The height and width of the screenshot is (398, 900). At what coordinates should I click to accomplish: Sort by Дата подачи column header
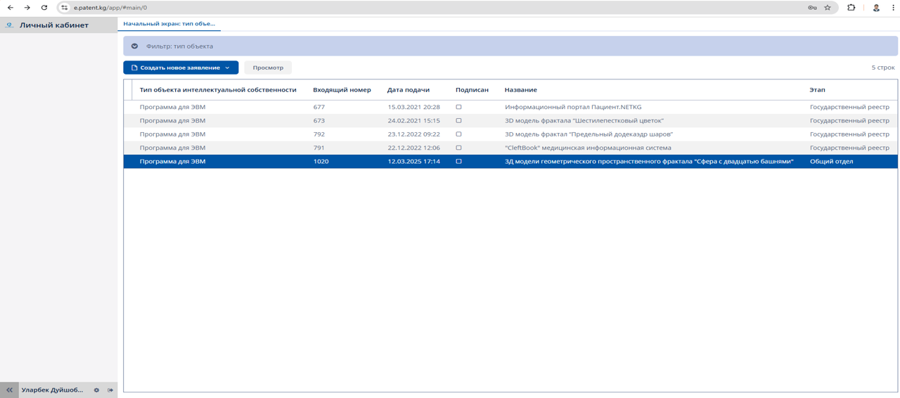(408, 90)
